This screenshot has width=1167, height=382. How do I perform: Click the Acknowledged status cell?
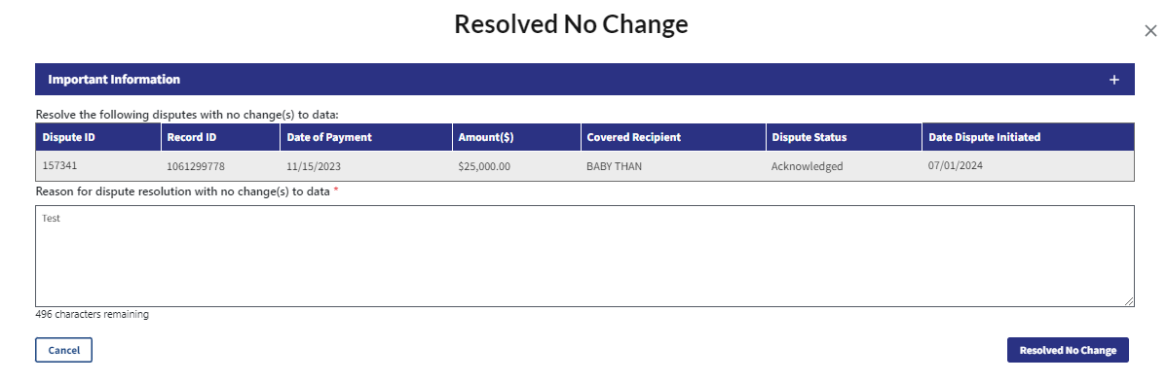pyautogui.click(x=844, y=166)
